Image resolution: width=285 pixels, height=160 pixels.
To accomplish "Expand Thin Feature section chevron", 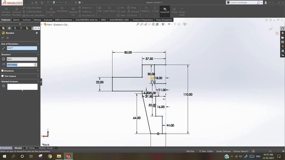I will (38, 76).
